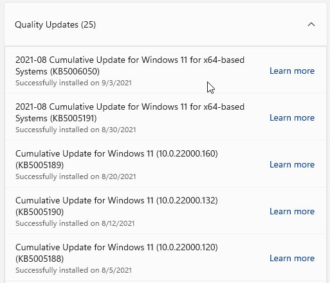Click the (KB5005190) identifier text
This screenshot has width=330, height=283.
(40, 212)
